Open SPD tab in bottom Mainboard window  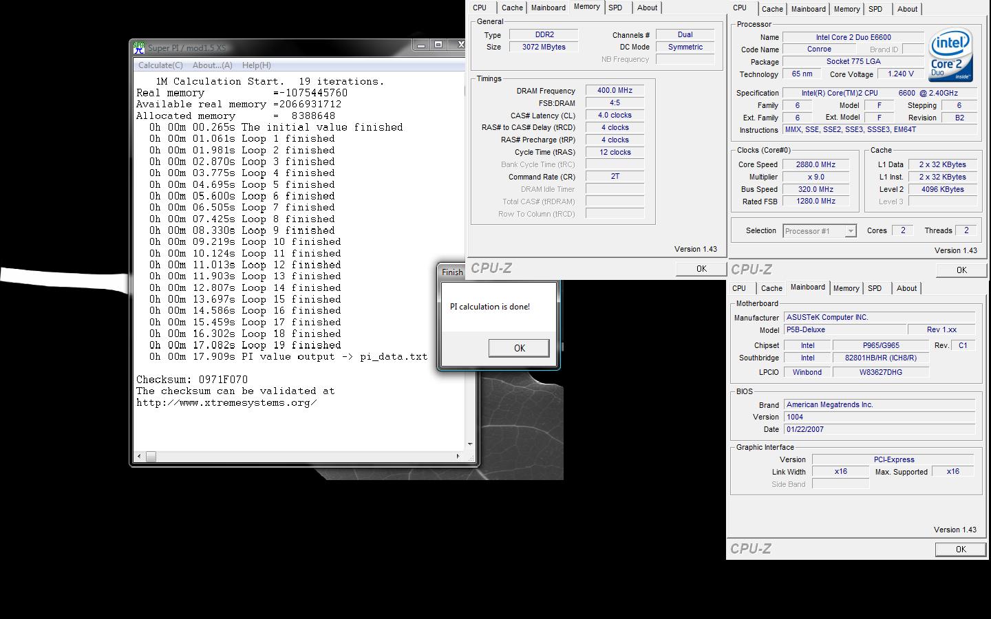875,288
